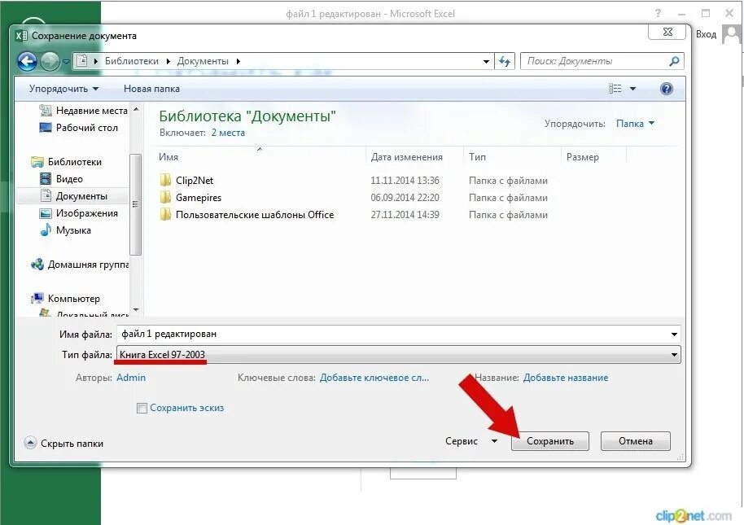744x525 pixels.
Task: Click the Добавьте название title field
Action: click(566, 378)
